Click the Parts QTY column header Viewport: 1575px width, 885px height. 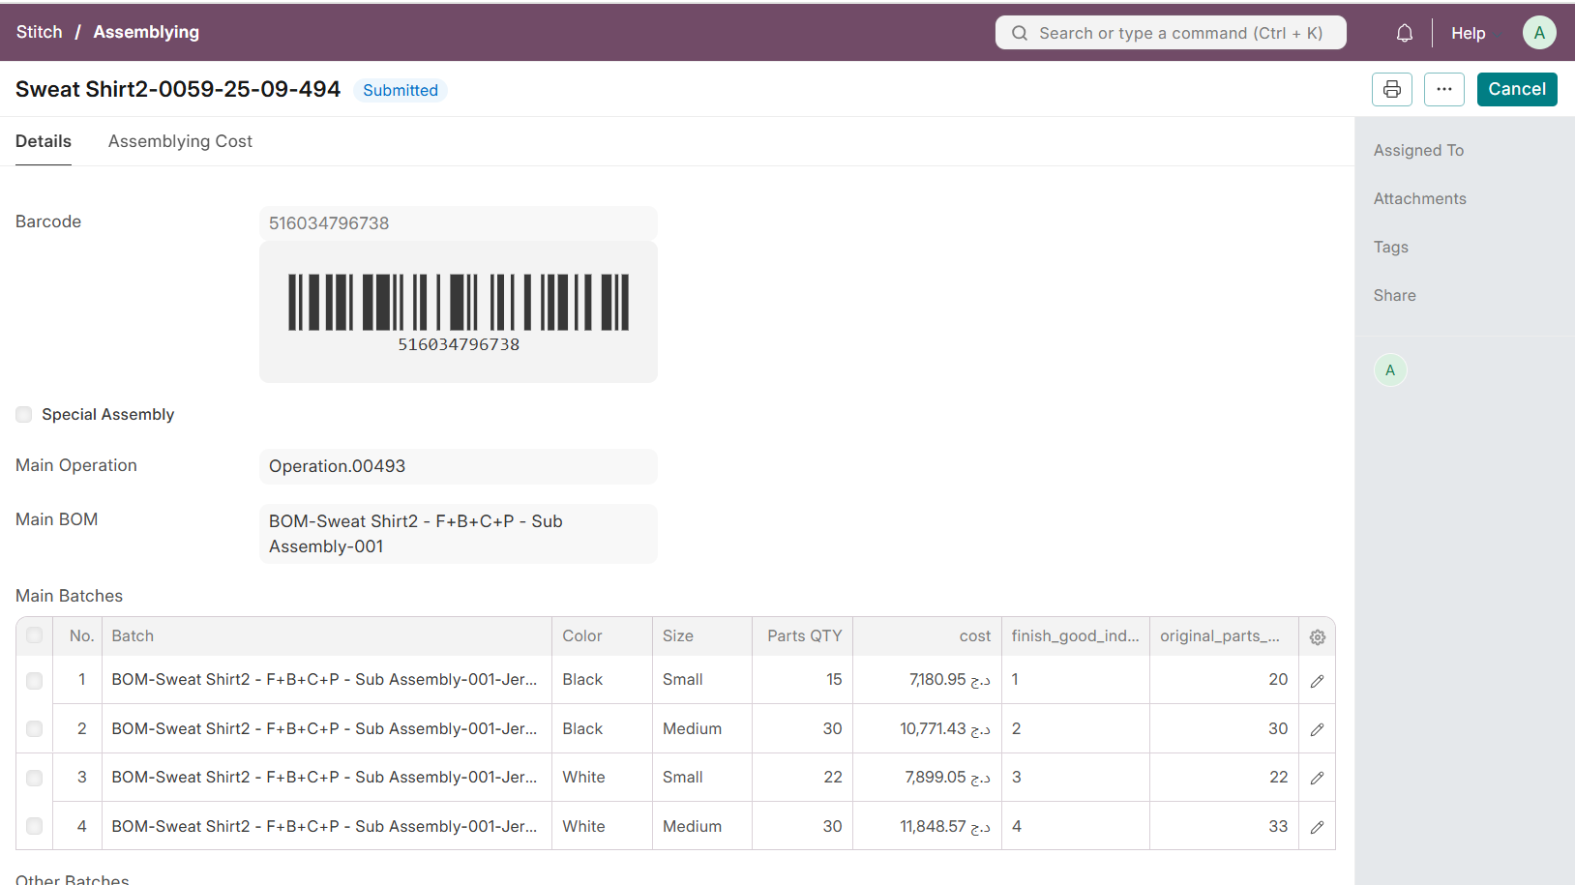(x=803, y=636)
